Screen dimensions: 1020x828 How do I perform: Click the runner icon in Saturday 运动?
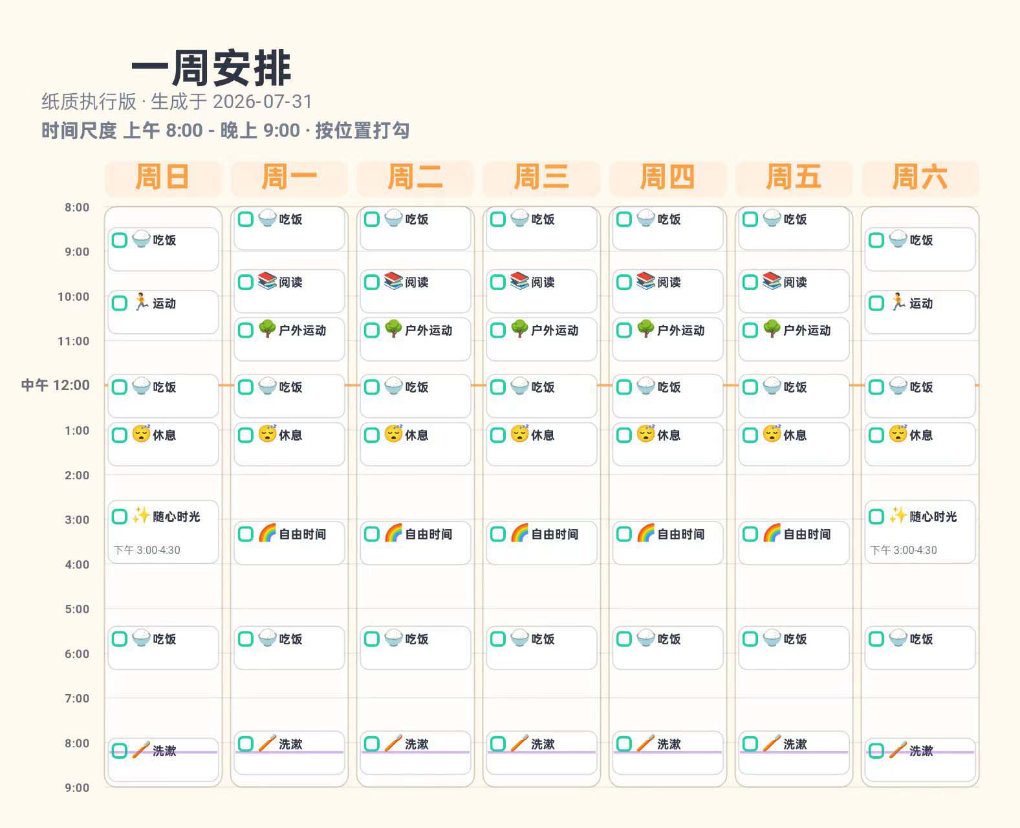pyautogui.click(x=898, y=303)
